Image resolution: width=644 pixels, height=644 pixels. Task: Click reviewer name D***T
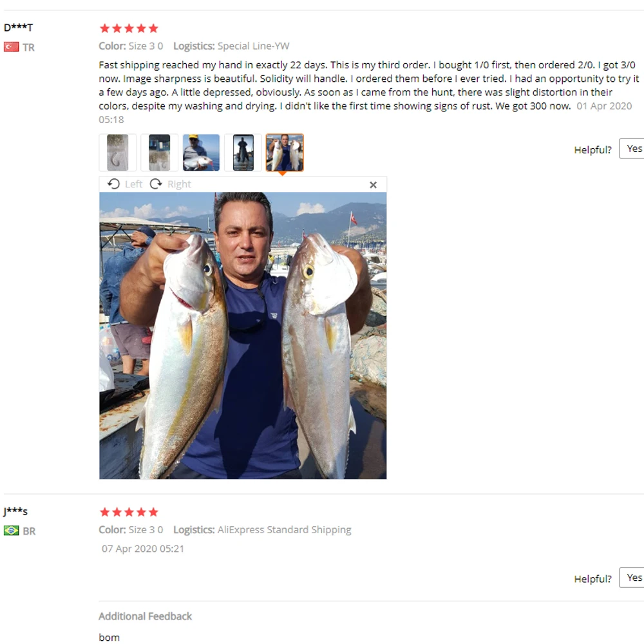[x=18, y=28]
